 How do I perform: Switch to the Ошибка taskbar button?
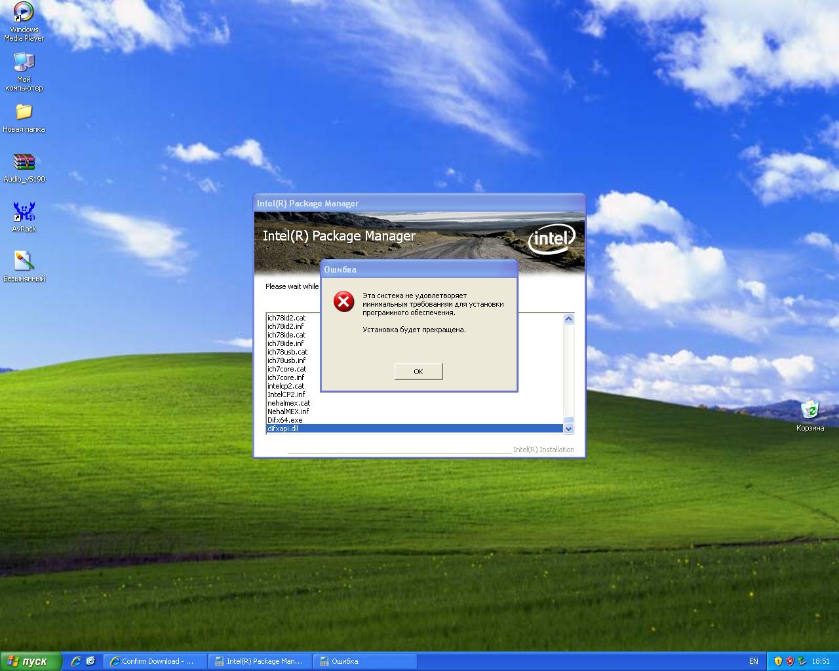tap(365, 661)
